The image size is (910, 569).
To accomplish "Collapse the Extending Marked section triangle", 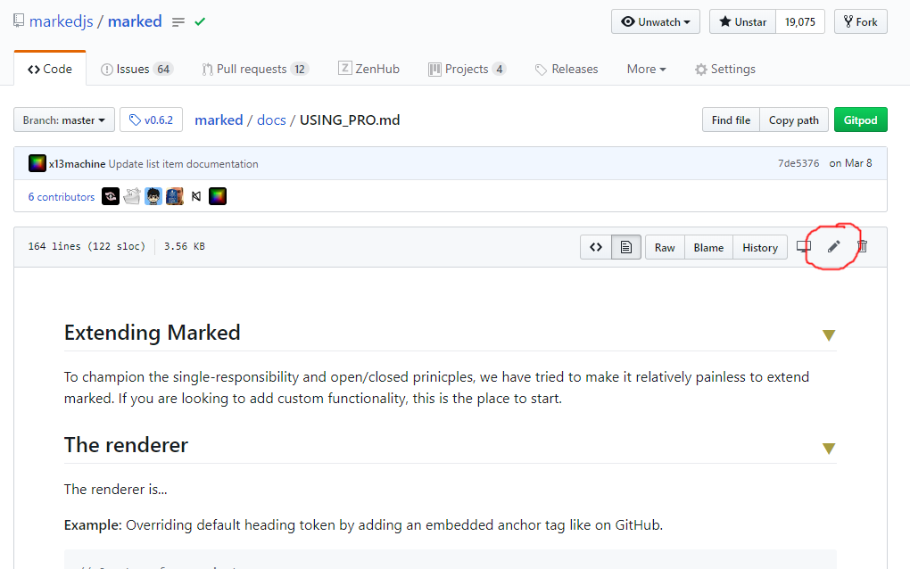I will [829, 335].
